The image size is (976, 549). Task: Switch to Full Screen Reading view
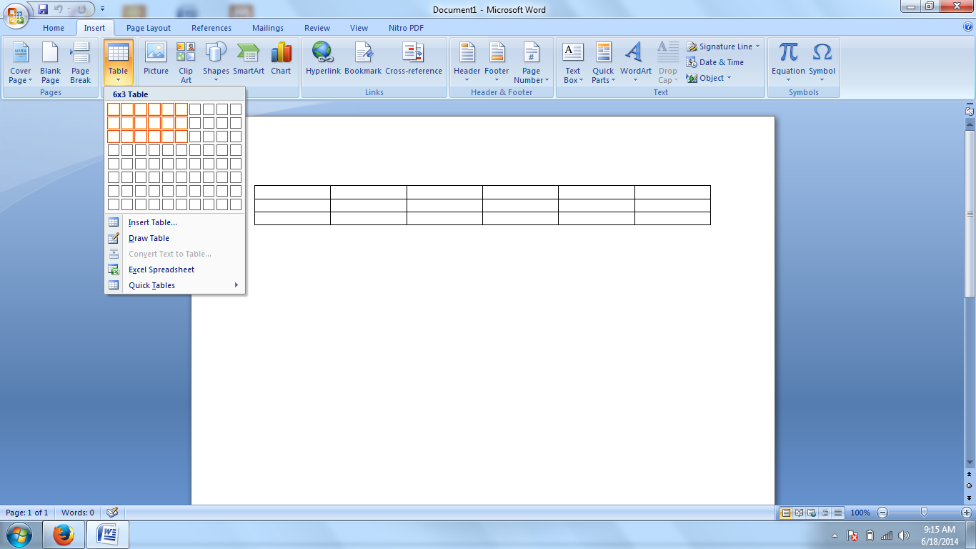(799, 513)
